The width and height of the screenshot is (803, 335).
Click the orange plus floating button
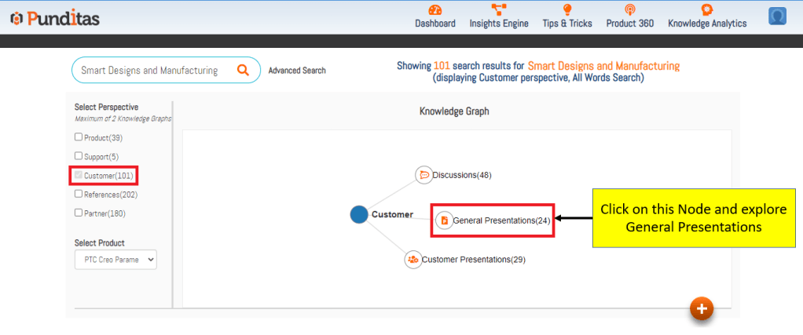click(702, 308)
